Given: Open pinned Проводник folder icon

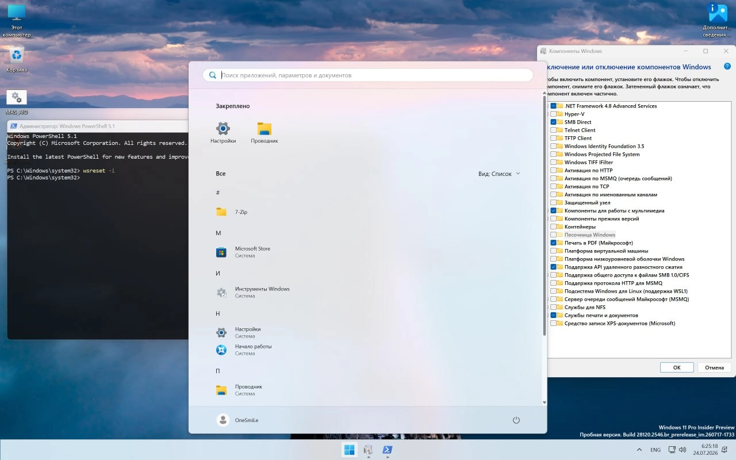Looking at the screenshot, I should coord(264,133).
